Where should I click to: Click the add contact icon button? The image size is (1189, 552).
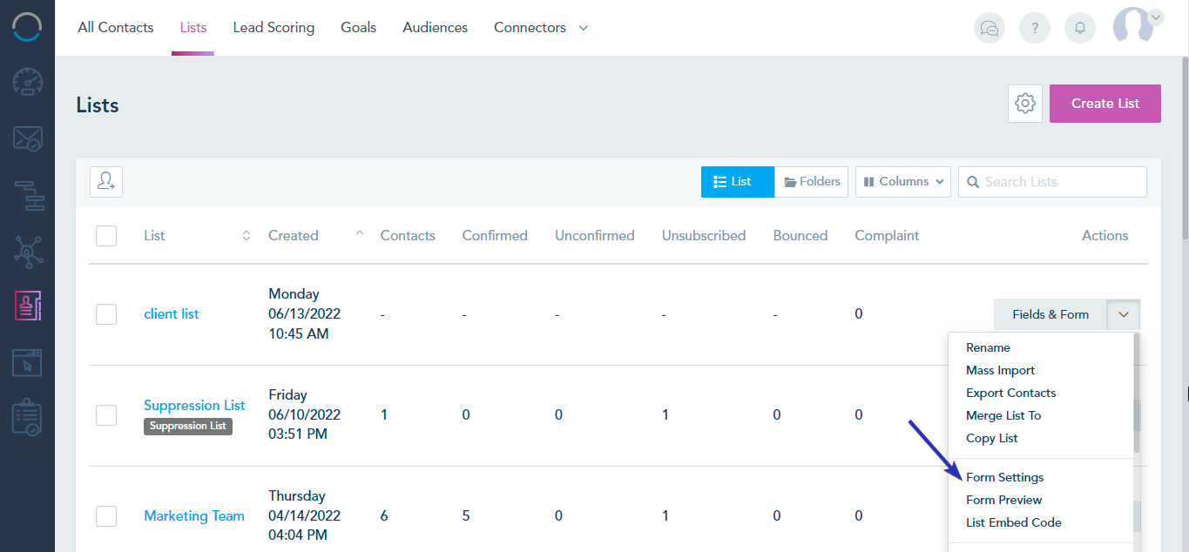click(x=106, y=181)
